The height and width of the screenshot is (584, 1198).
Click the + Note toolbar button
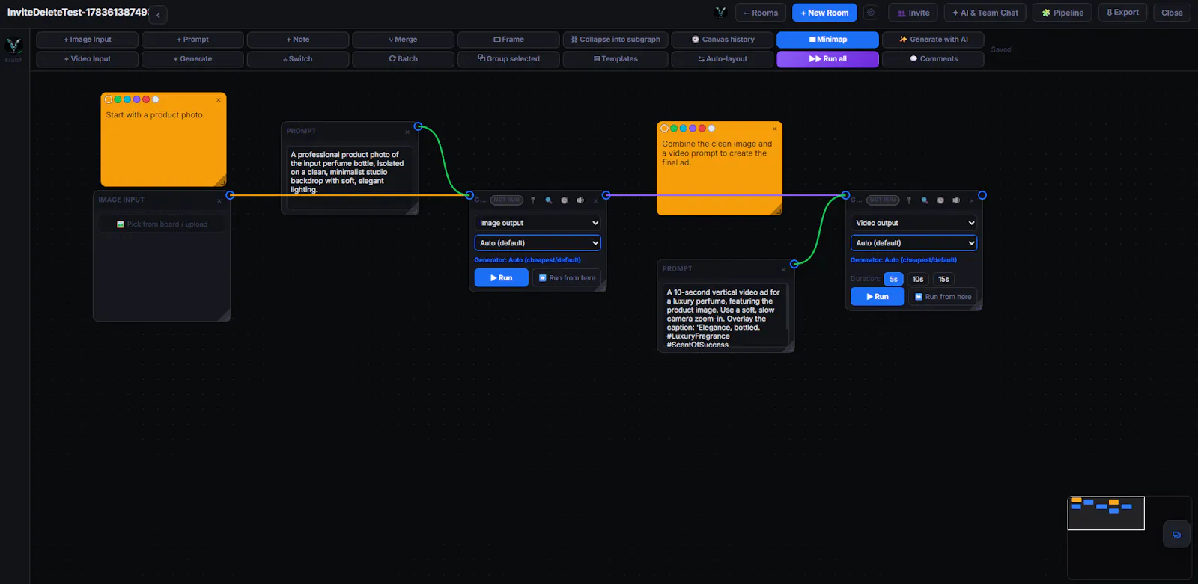tap(298, 40)
